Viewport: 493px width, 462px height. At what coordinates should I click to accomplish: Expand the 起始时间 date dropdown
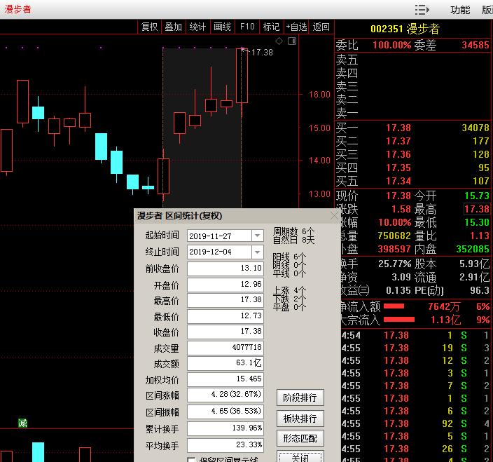257,236
